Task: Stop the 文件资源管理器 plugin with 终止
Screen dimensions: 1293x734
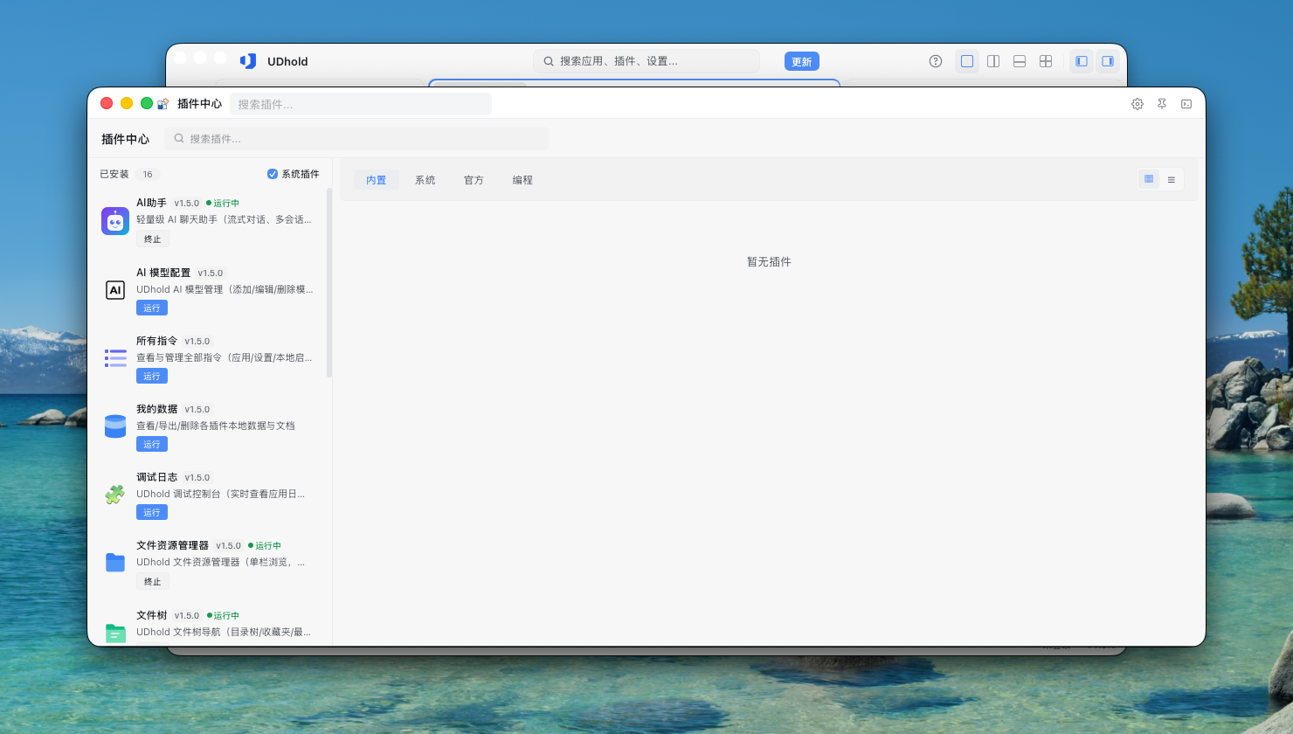Action: tap(153, 582)
